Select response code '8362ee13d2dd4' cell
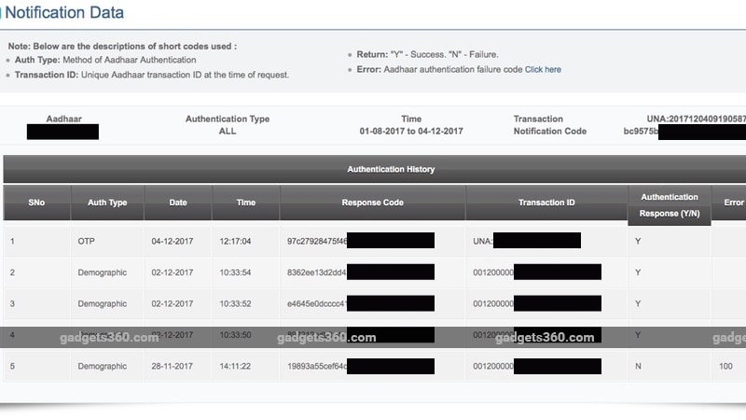This screenshot has width=746, height=420. [x=316, y=273]
